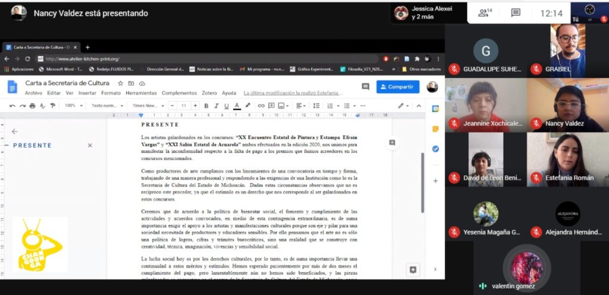Screen dimensions: 609x295
Task: Open the Formato menu
Action: pos(111,93)
